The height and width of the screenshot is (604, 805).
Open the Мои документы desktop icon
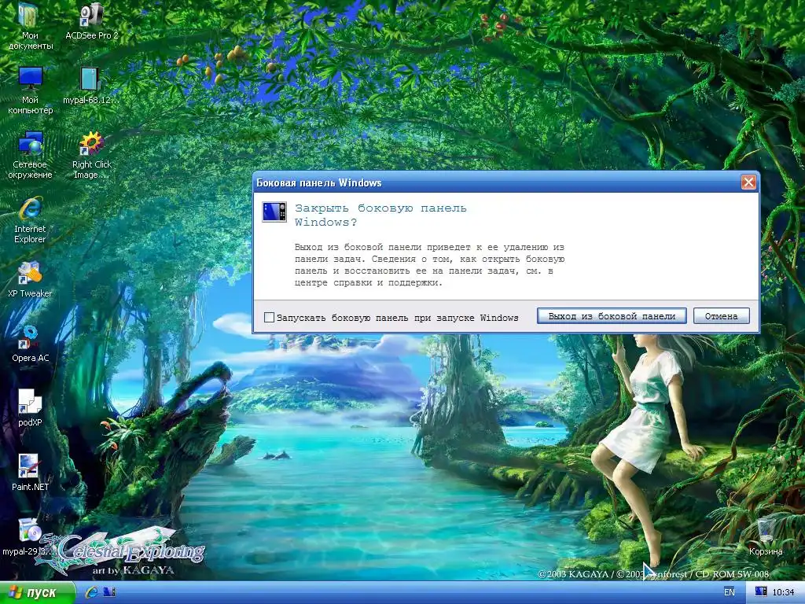30,26
